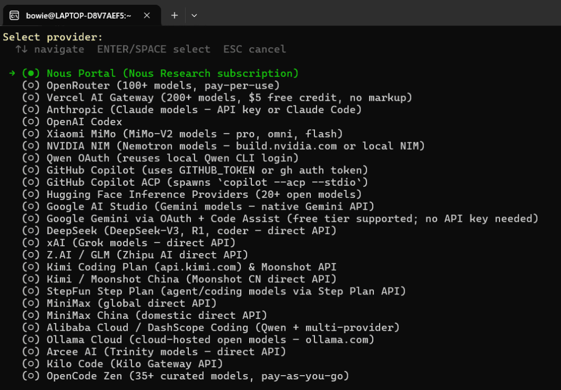The width and height of the screenshot is (561, 390).
Task: Select the DeepSeek provider radio button
Action: pos(31,231)
